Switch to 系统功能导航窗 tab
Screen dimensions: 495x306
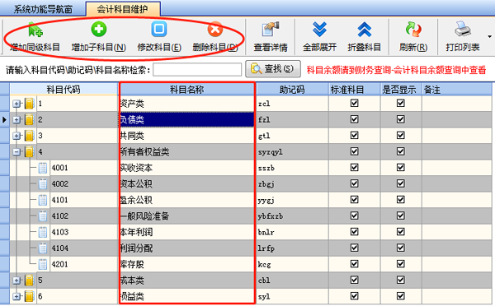[43, 9]
